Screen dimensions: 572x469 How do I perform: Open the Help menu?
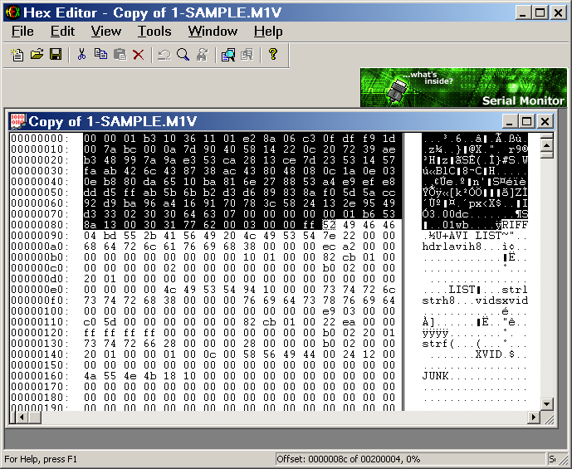coord(268,32)
